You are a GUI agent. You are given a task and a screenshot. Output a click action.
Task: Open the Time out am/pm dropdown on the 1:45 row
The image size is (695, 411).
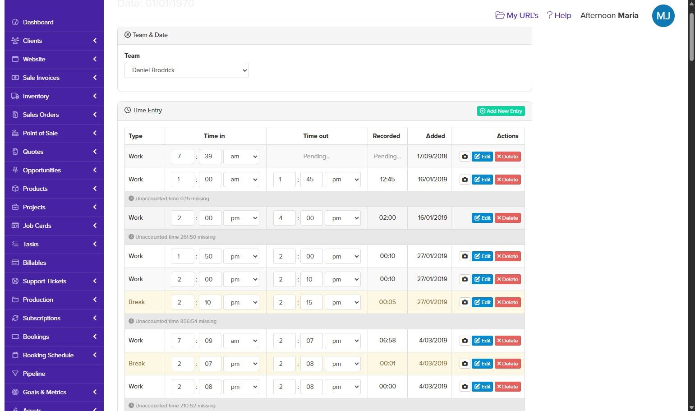(x=343, y=180)
